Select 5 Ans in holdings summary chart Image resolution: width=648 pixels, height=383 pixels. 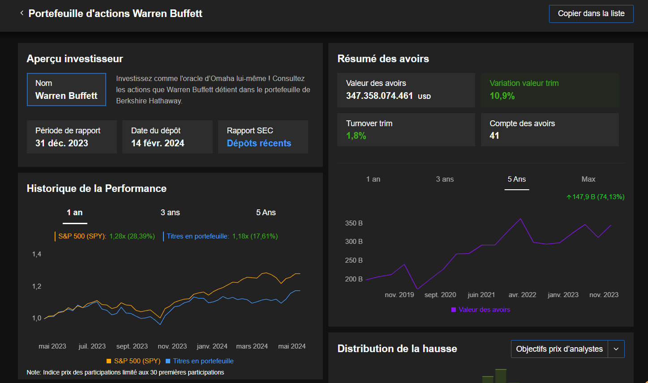(517, 179)
